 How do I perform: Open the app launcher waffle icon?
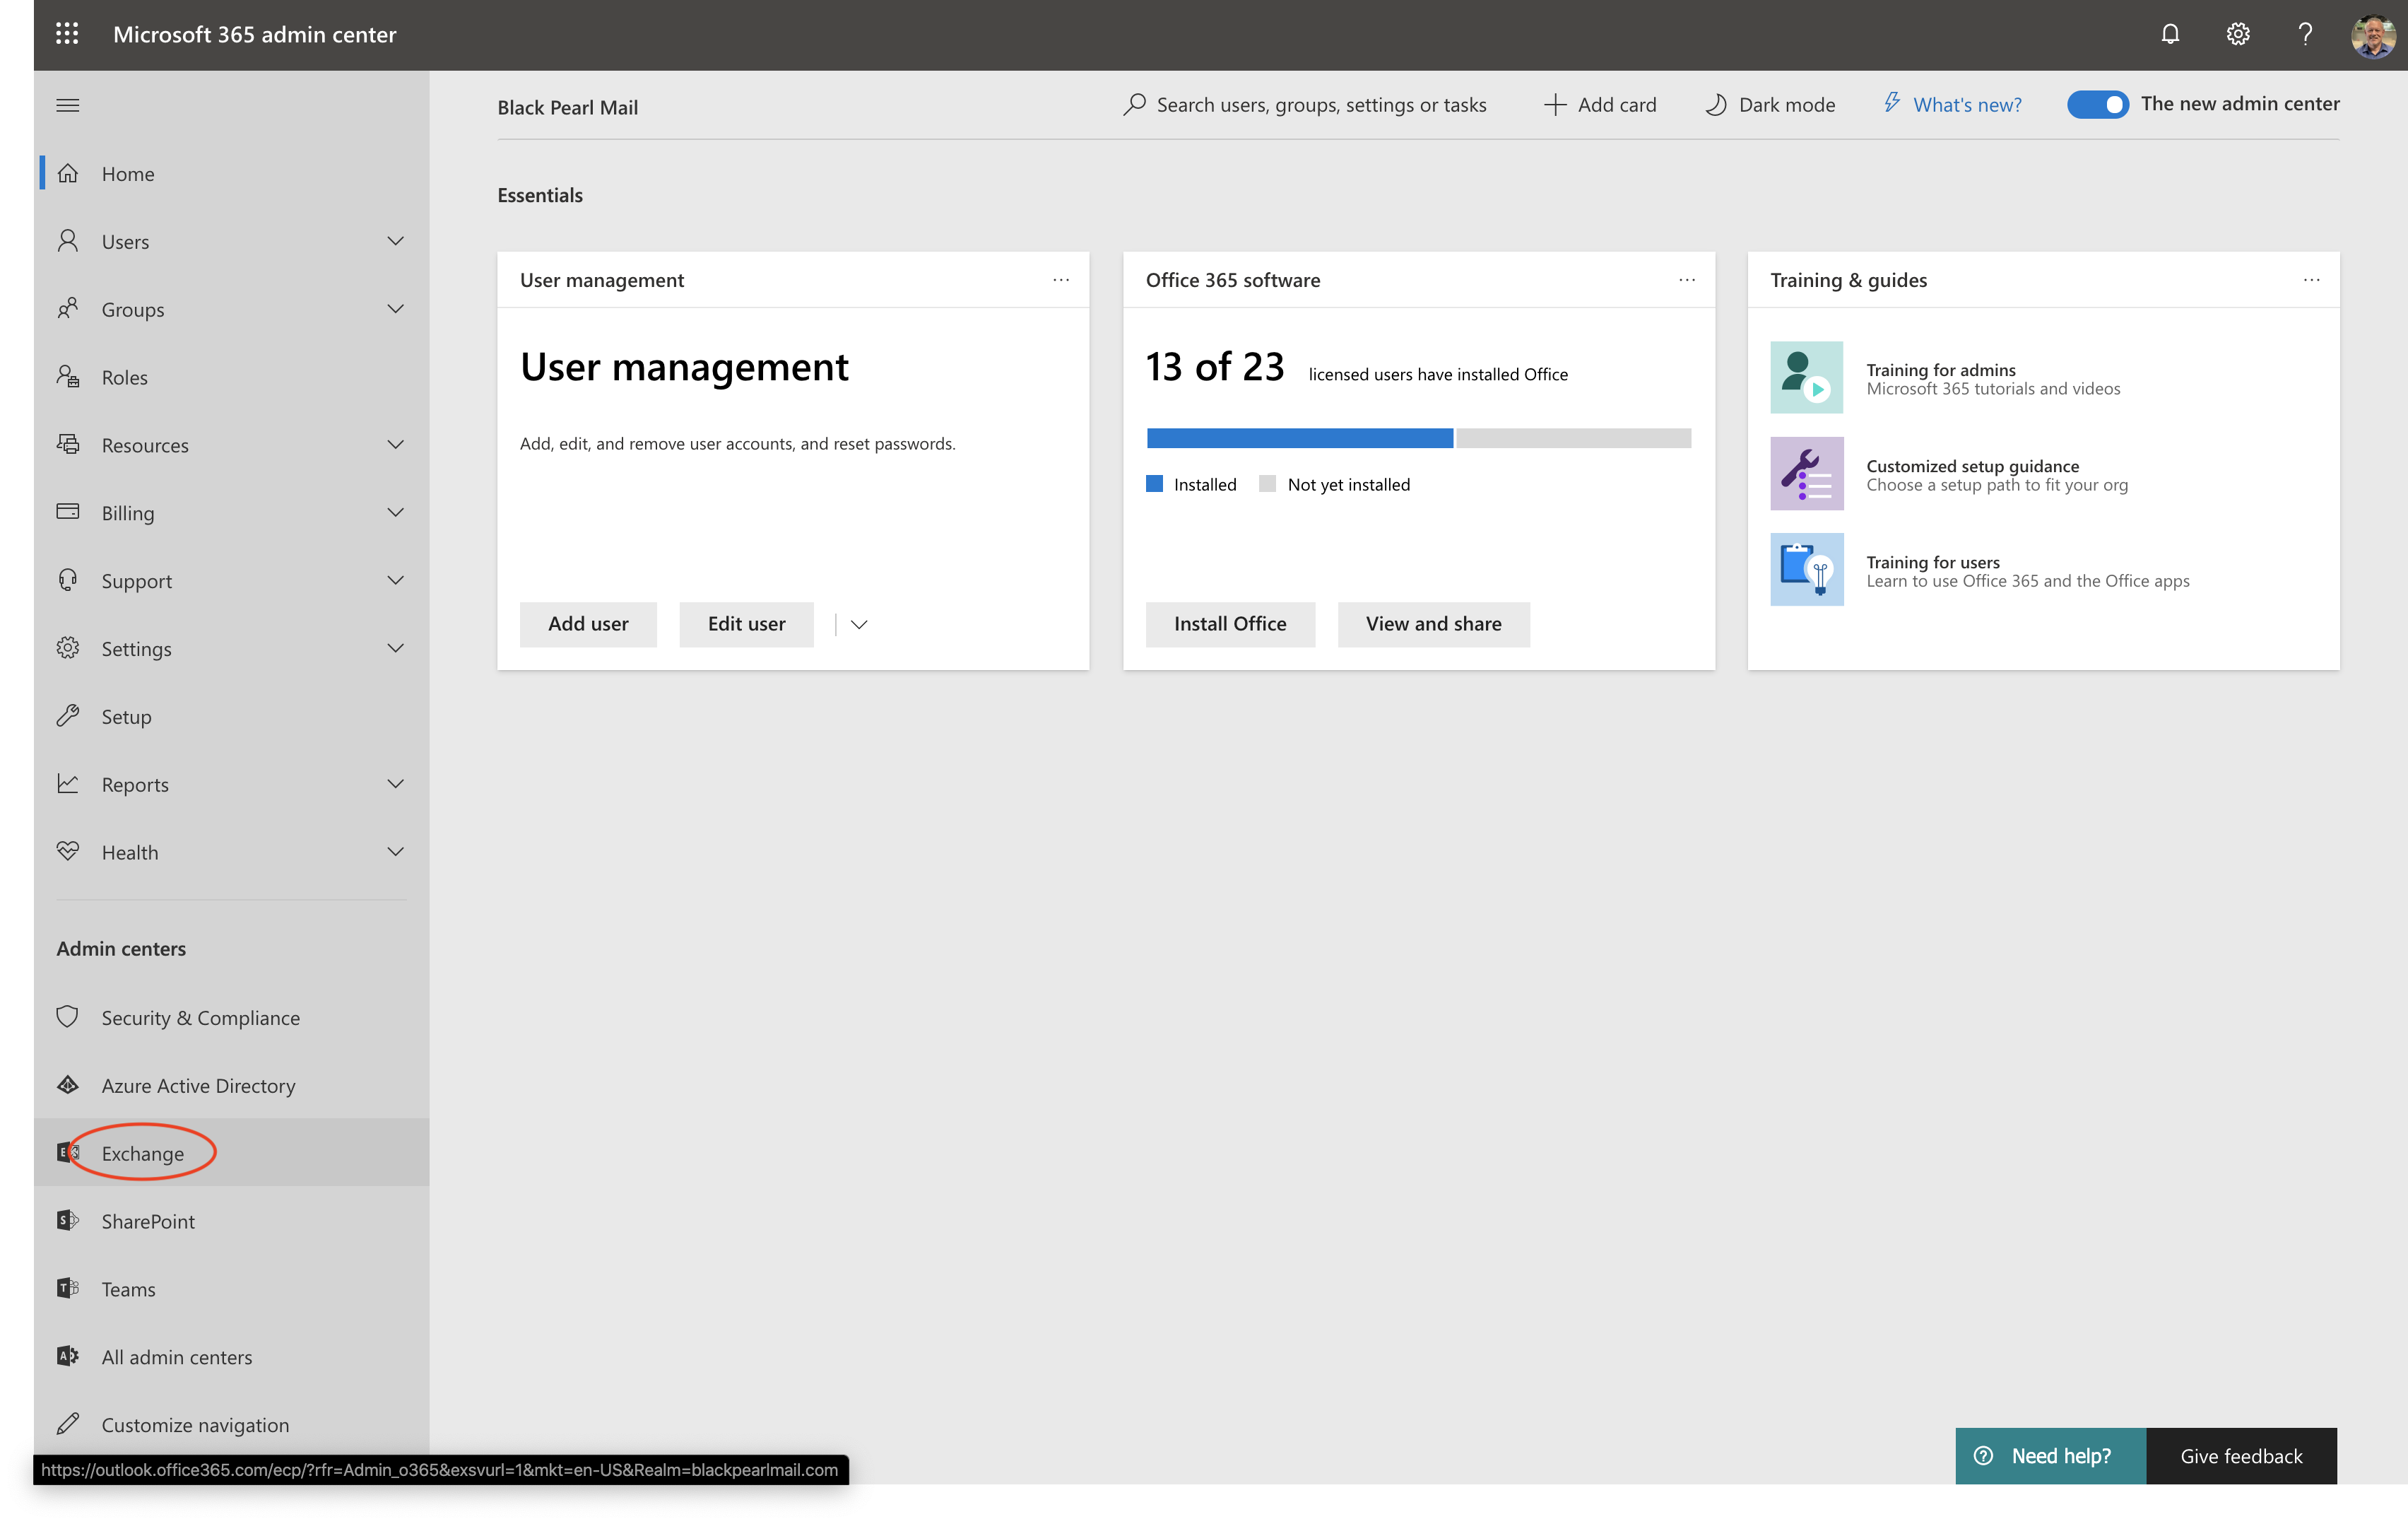(x=67, y=34)
